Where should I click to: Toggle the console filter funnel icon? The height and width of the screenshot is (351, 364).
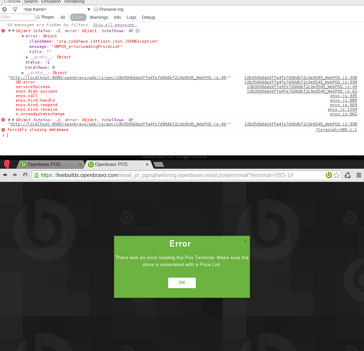[15, 9]
